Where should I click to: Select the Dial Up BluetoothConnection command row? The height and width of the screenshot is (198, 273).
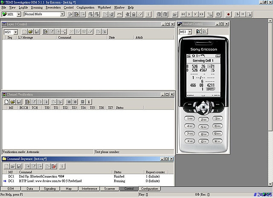click(88, 176)
